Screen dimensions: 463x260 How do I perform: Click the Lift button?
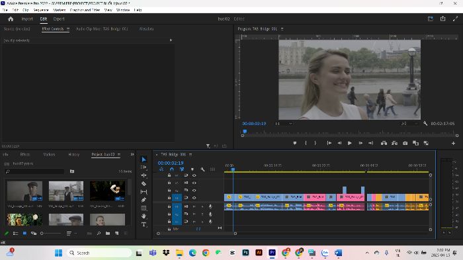pyautogui.click(x=384, y=143)
